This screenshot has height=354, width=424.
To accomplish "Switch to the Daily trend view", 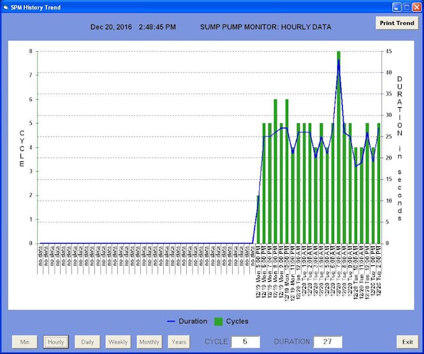I will click(87, 342).
